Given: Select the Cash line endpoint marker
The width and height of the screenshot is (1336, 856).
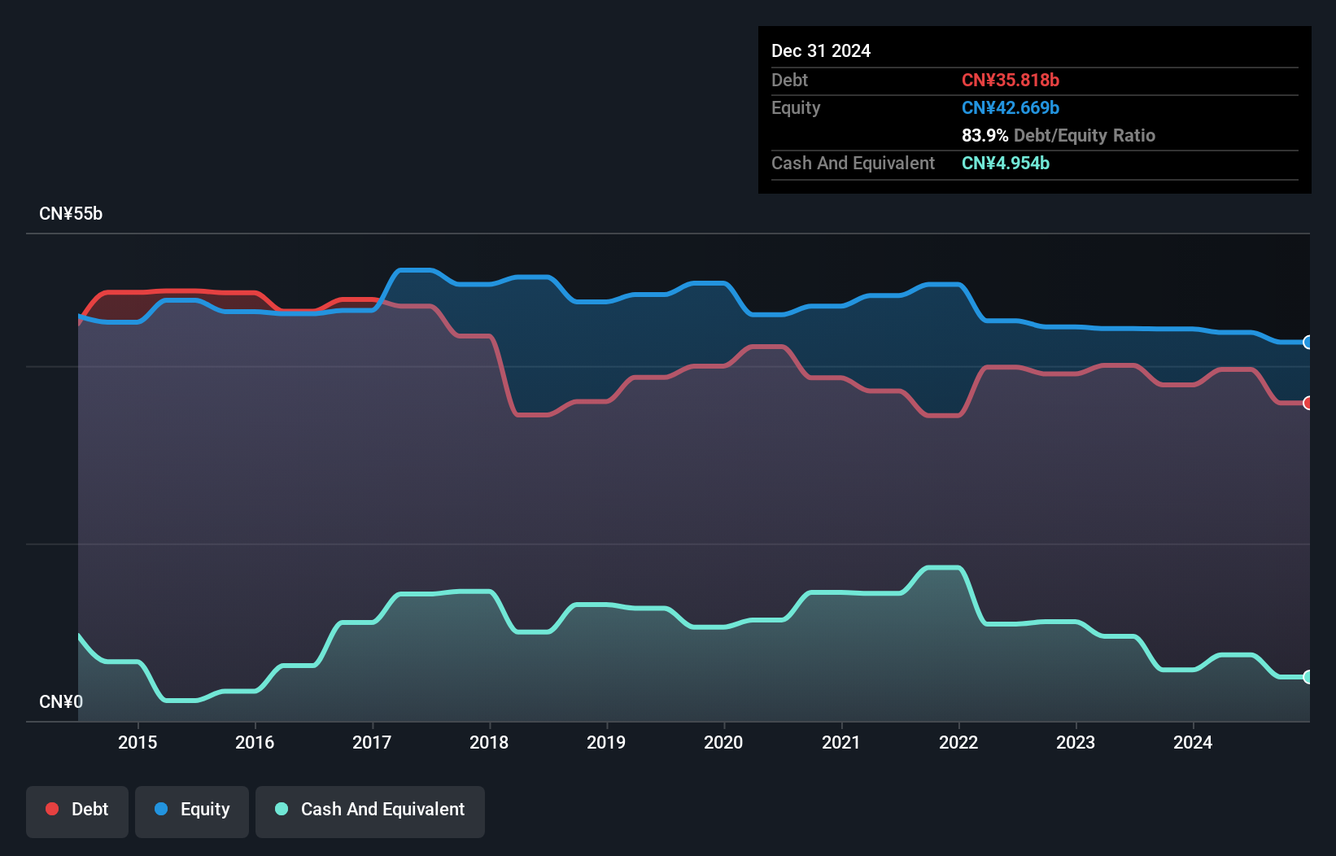Looking at the screenshot, I should coord(1308,676).
